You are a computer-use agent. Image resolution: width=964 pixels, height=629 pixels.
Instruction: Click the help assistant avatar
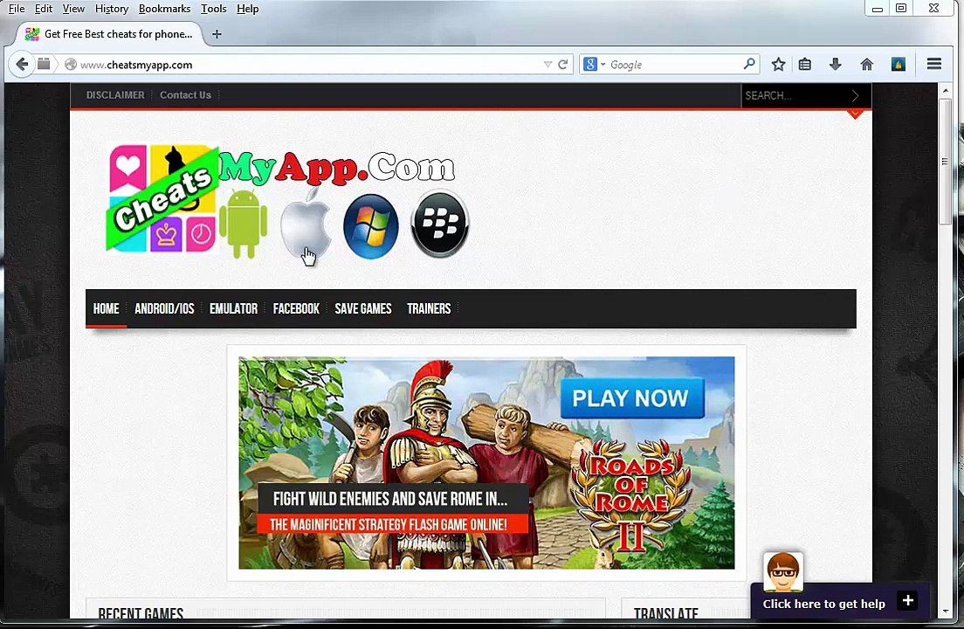[x=782, y=572]
